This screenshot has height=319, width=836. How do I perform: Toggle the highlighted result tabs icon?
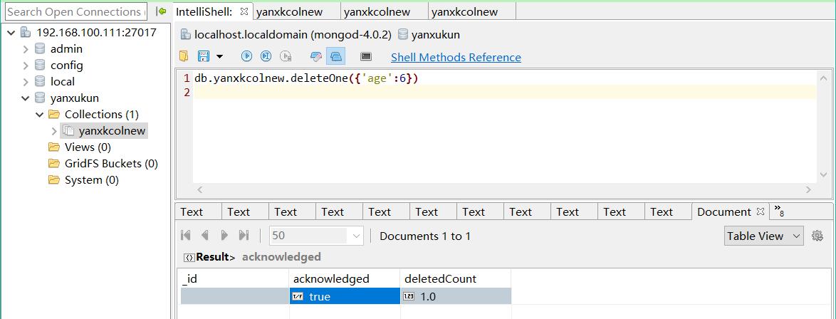click(x=336, y=56)
